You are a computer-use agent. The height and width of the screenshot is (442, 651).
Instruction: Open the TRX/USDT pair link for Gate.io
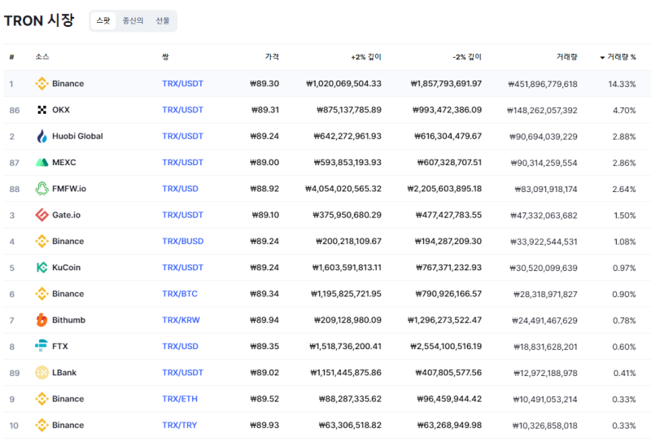click(x=182, y=215)
